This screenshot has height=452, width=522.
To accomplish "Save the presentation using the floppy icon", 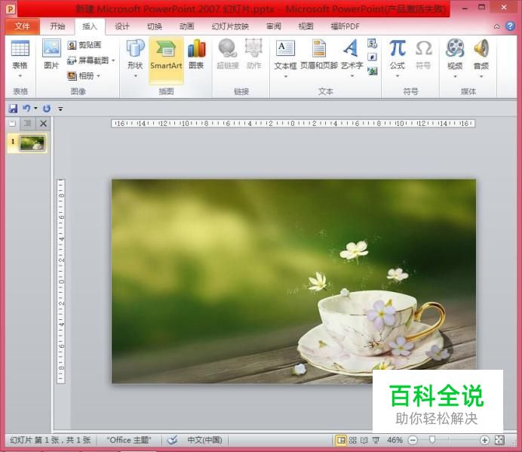I will point(13,108).
